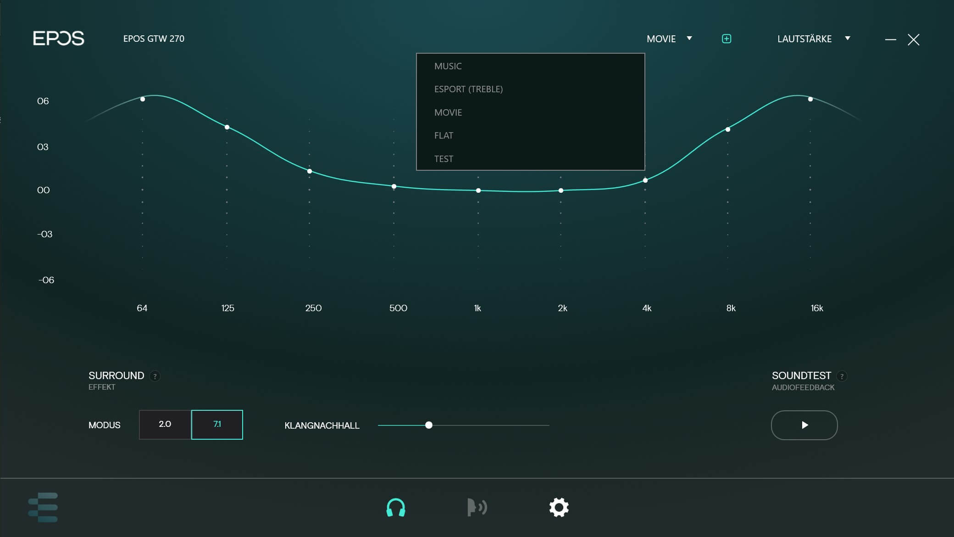Click the 16k frequency label

817,308
